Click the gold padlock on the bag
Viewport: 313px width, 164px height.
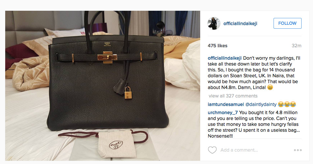(128, 93)
